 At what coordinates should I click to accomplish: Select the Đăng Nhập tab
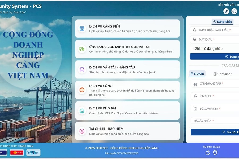[223, 22]
